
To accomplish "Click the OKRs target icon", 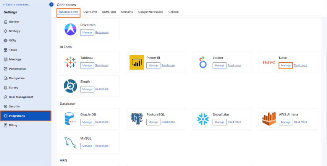I will (6, 41).
